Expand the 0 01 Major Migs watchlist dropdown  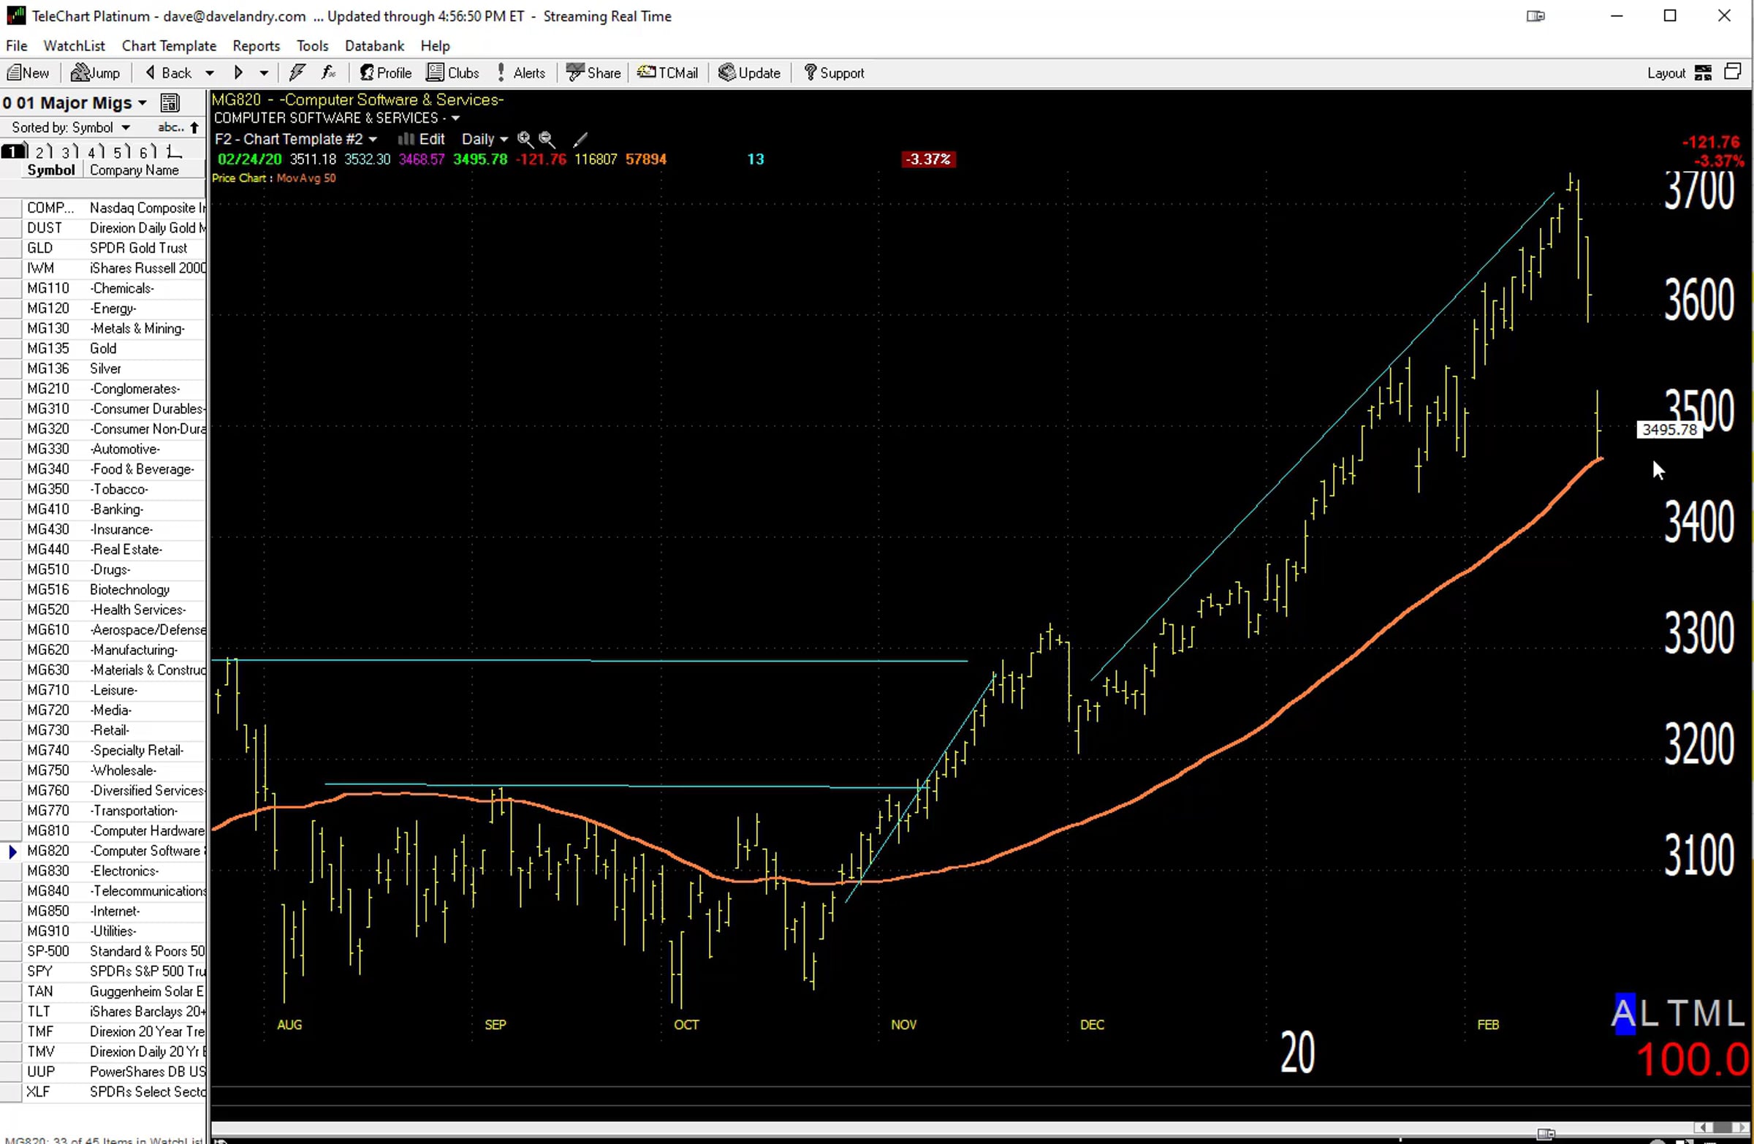coord(75,103)
